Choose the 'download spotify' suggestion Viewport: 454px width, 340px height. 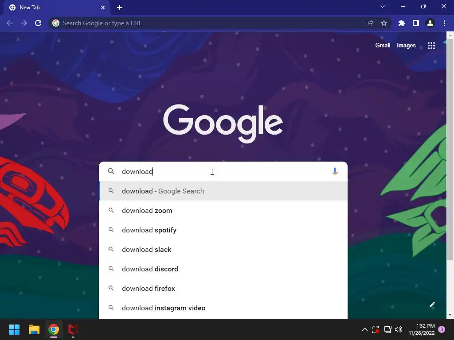pyautogui.click(x=223, y=230)
